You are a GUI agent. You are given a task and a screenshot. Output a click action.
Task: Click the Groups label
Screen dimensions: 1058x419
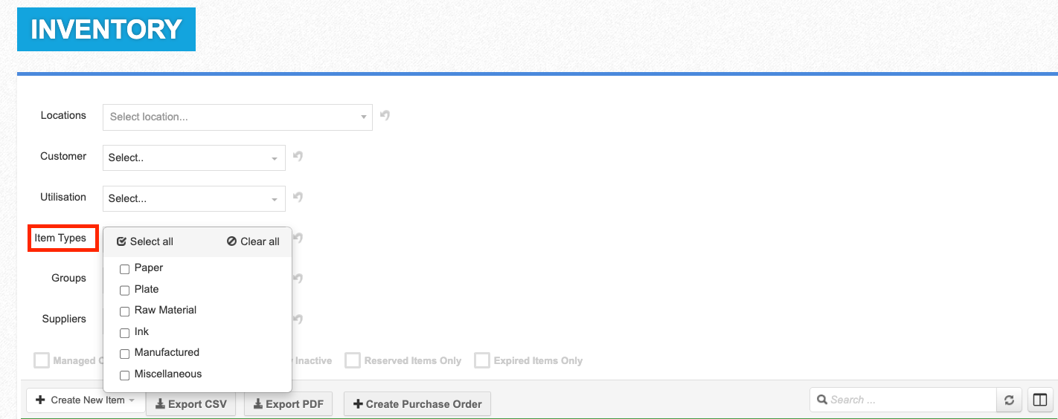click(x=68, y=278)
